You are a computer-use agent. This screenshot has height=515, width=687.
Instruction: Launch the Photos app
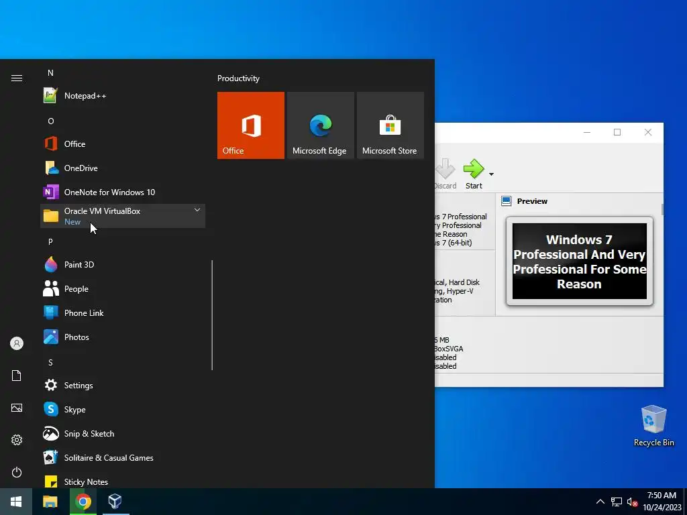[123, 337]
